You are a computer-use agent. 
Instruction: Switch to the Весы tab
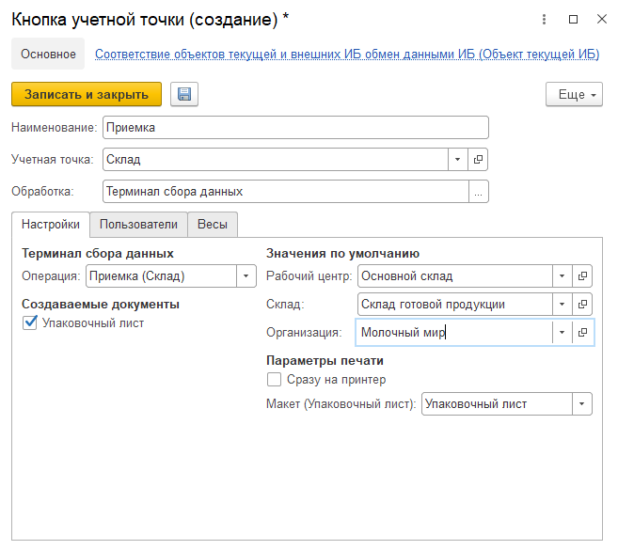212,225
